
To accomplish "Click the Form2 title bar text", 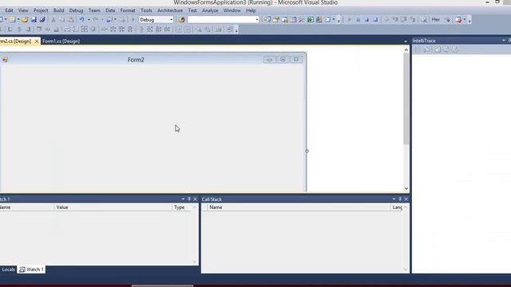I will tap(136, 60).
